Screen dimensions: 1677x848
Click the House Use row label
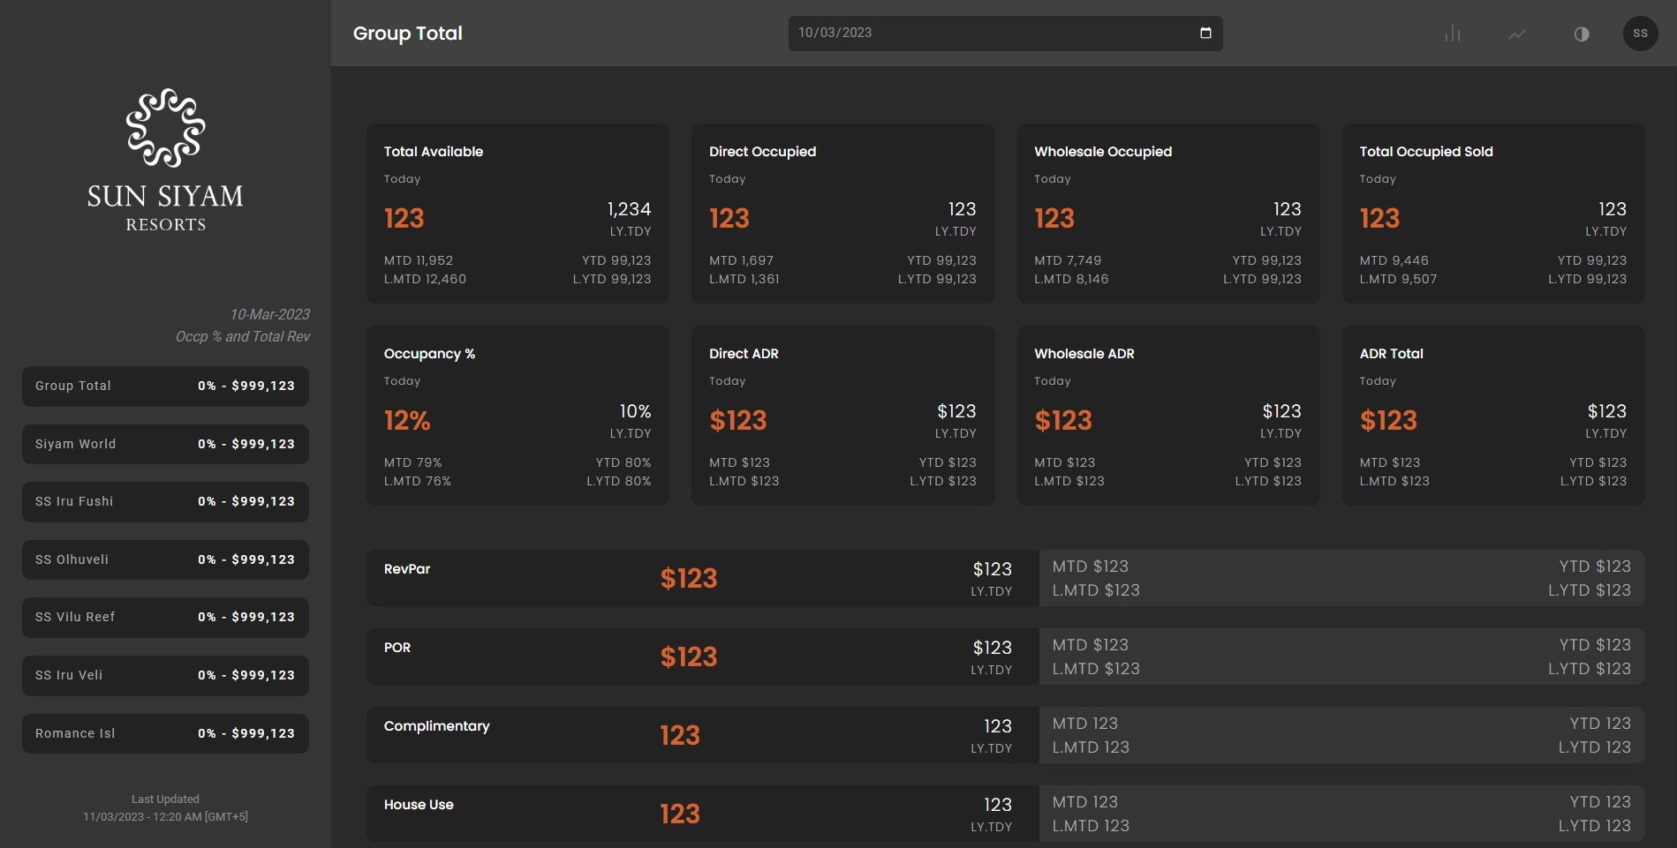[x=419, y=805]
